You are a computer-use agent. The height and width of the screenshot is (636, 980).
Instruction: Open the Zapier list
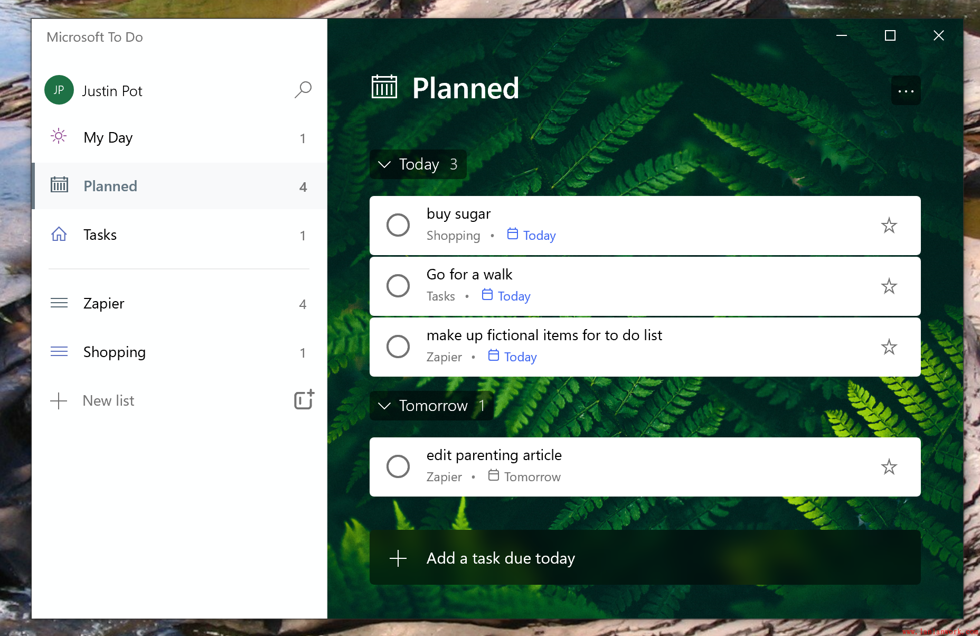103,304
